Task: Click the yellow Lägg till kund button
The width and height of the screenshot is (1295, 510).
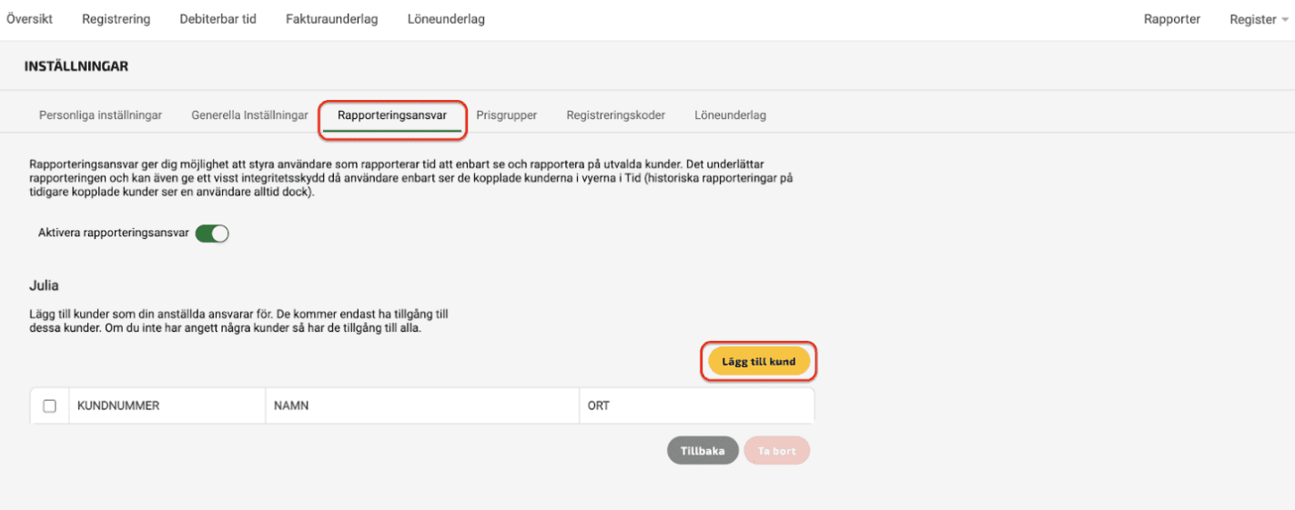Action: pos(759,362)
